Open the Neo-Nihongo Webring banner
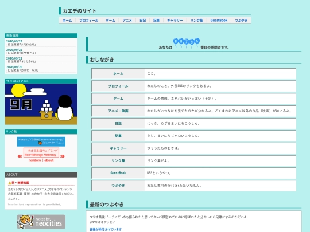Viewport: 310px width, 232px height. click(x=41, y=152)
